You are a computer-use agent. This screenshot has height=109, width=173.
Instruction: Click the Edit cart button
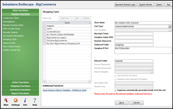[x=77, y=18]
